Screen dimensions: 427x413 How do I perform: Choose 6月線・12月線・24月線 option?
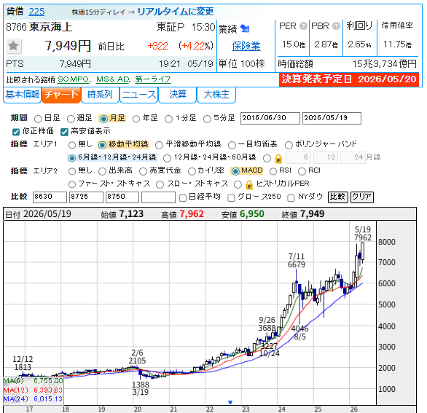coord(72,158)
